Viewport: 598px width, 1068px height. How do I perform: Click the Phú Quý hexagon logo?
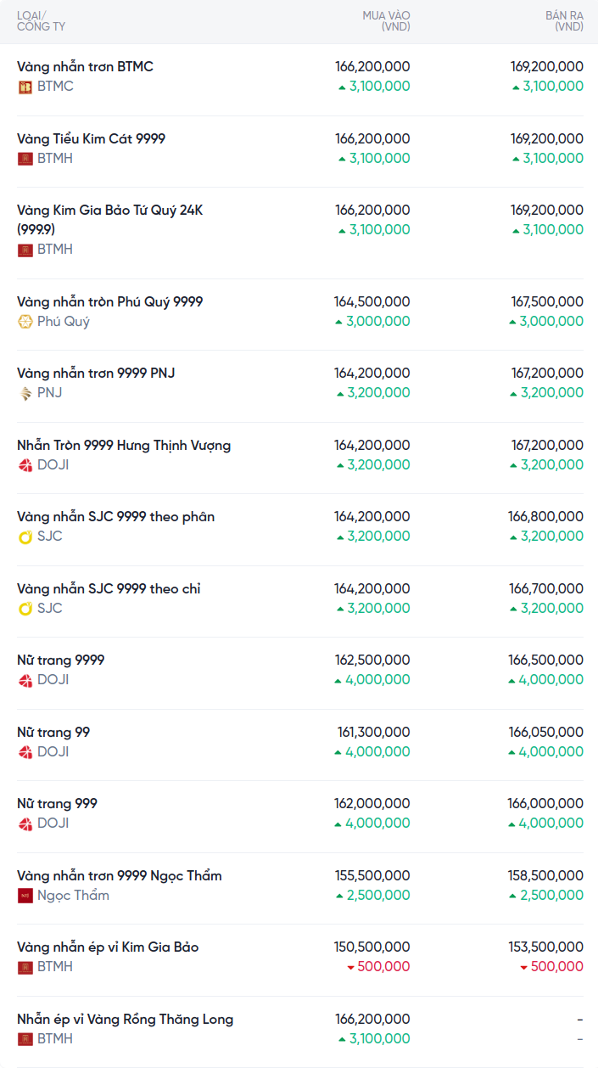25,322
